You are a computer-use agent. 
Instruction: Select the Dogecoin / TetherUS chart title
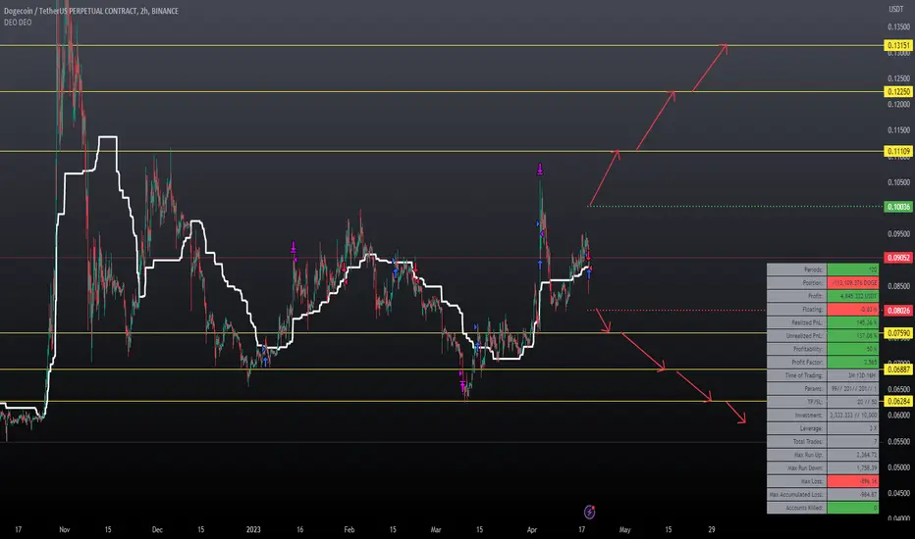pyautogui.click(x=91, y=11)
